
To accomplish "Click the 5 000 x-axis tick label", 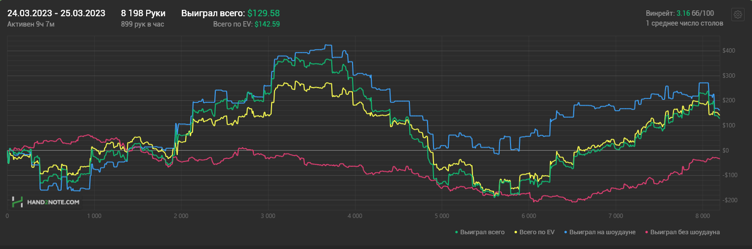I will tap(441, 216).
